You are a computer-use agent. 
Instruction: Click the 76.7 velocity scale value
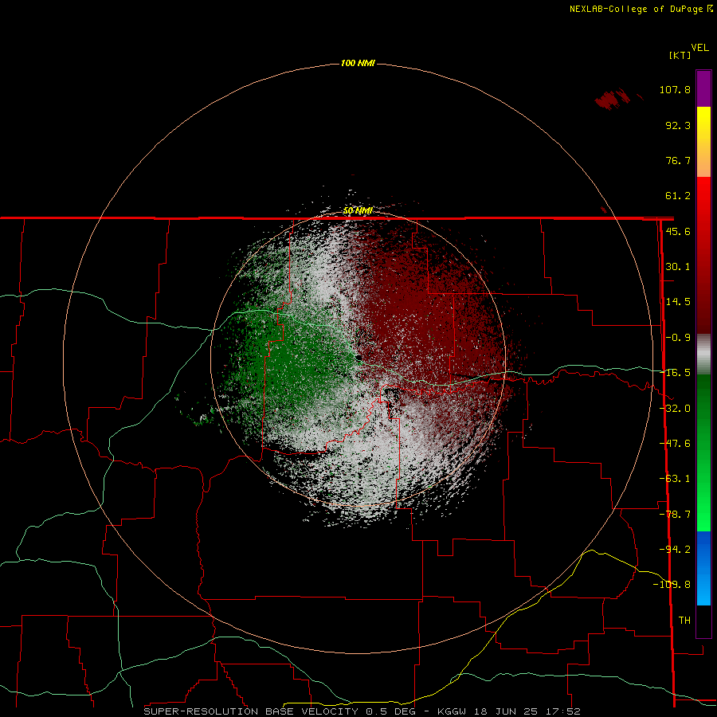point(678,160)
